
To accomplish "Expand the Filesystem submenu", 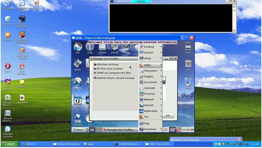I will point(151,71).
